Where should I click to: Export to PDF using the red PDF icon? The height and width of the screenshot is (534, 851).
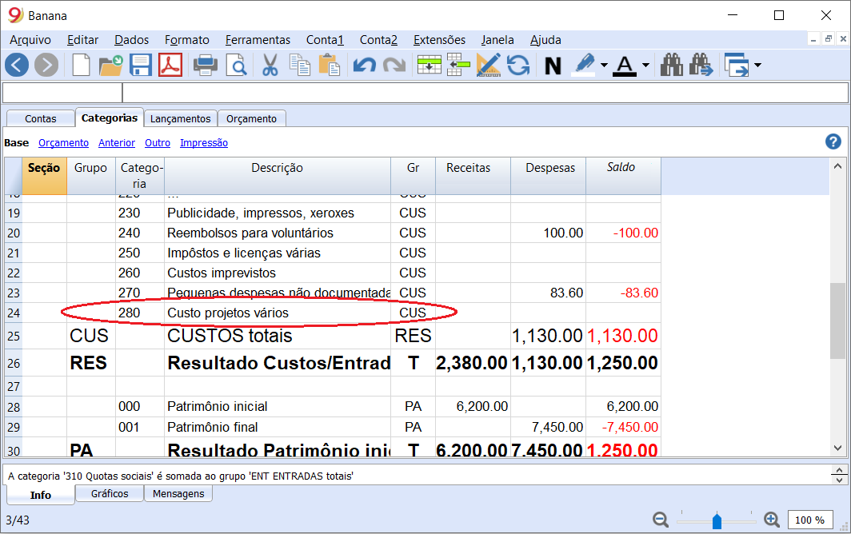tap(170, 65)
